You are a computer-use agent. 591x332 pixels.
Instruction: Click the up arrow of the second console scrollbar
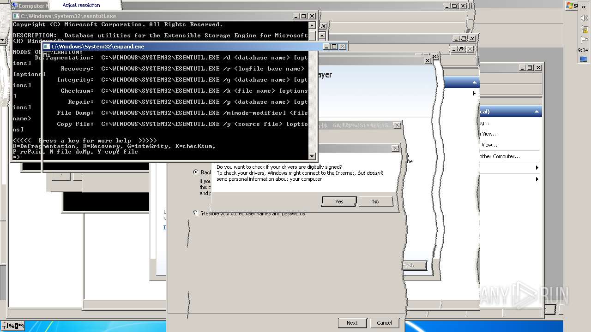pyautogui.click(x=322, y=36)
